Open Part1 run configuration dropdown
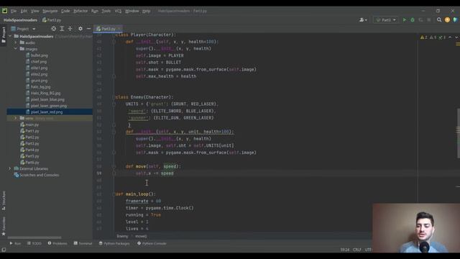Screen dimensions: 460x259 [386, 20]
